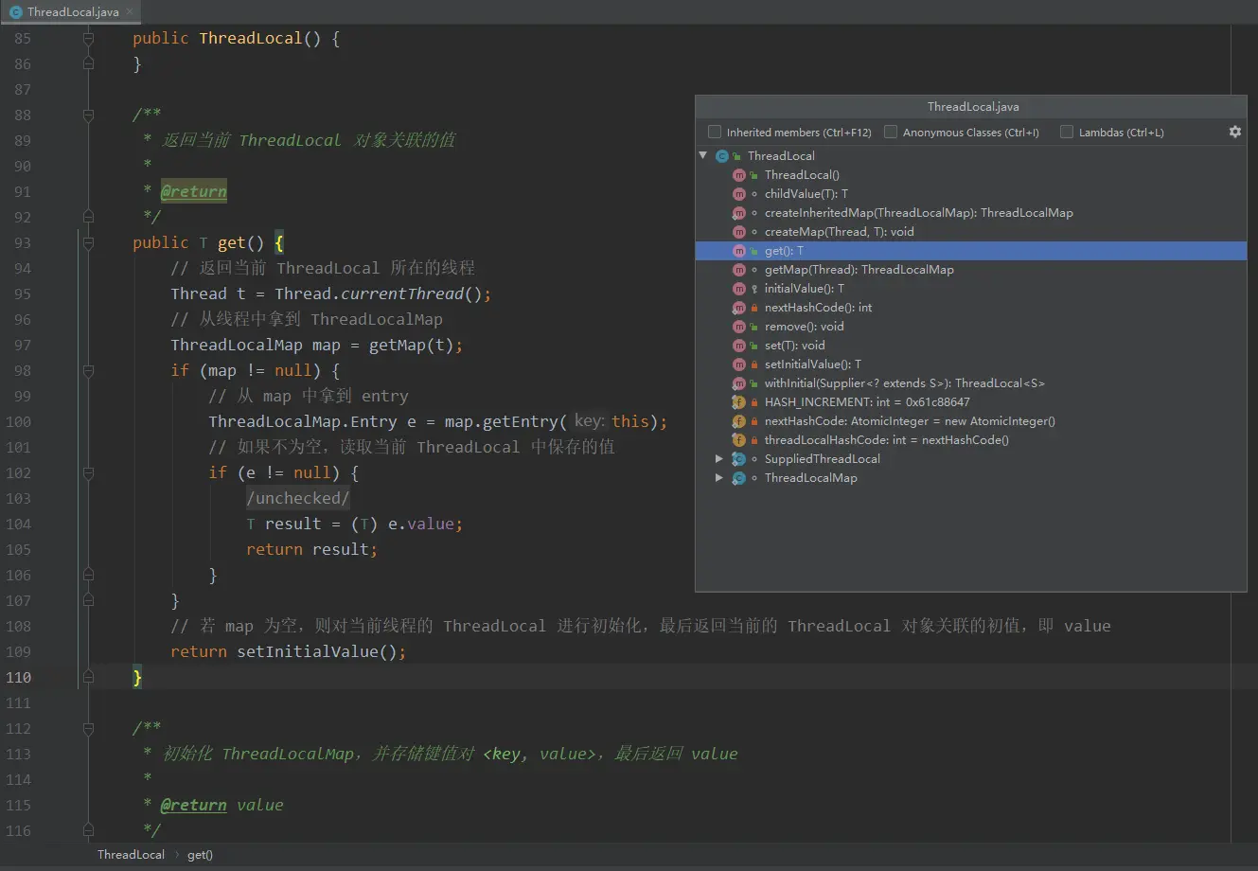Click private lock icon beside nextHashCode(): int
The height and width of the screenshot is (871, 1258).
(754, 308)
